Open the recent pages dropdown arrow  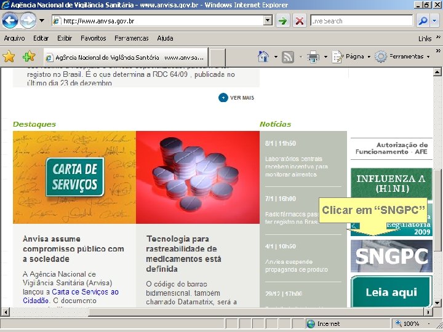[x=42, y=21]
